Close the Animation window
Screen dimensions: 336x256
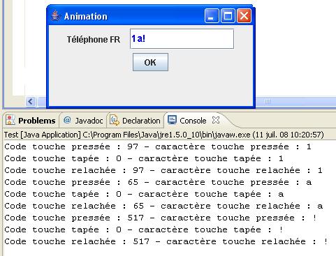(244, 16)
